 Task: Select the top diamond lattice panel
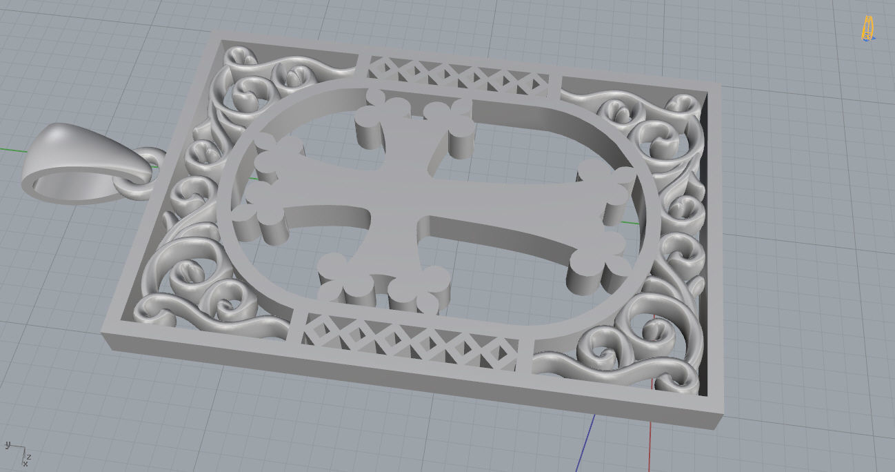coord(459,77)
